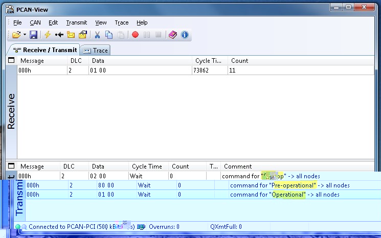Image resolution: width=381 pixels, height=238 pixels.
Task: Start the trace with the red record button
Action: [x=136, y=35]
